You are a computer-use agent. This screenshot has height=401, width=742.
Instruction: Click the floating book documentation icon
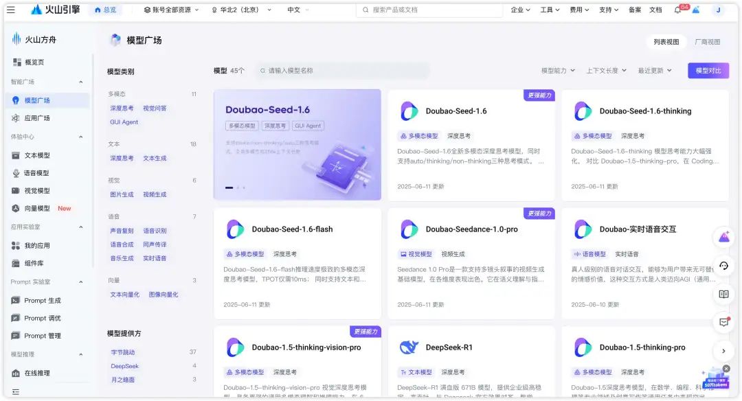click(724, 294)
